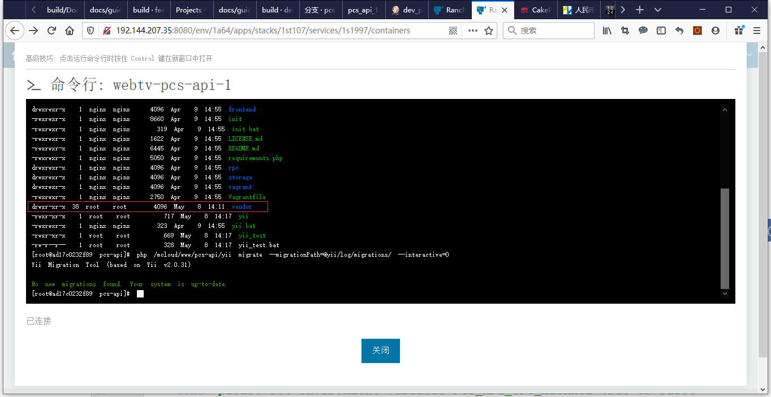
Task: Open the Firefox hamburger menu
Action: (x=757, y=31)
